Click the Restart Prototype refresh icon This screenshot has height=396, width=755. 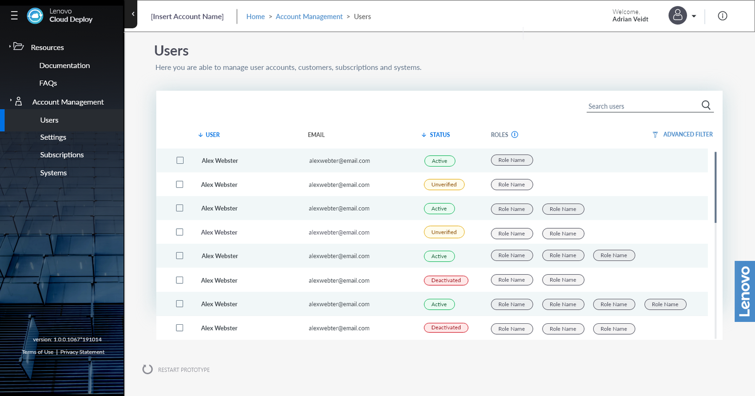tap(148, 369)
